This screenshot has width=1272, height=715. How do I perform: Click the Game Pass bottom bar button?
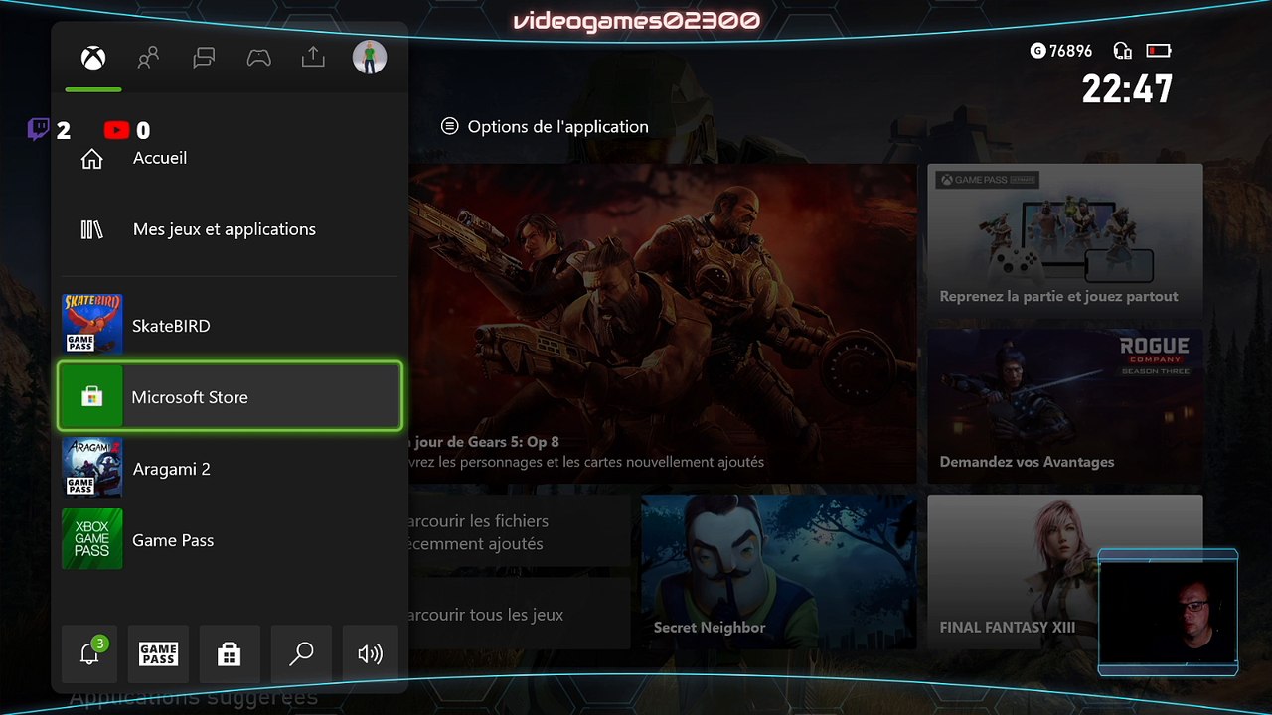click(x=159, y=653)
